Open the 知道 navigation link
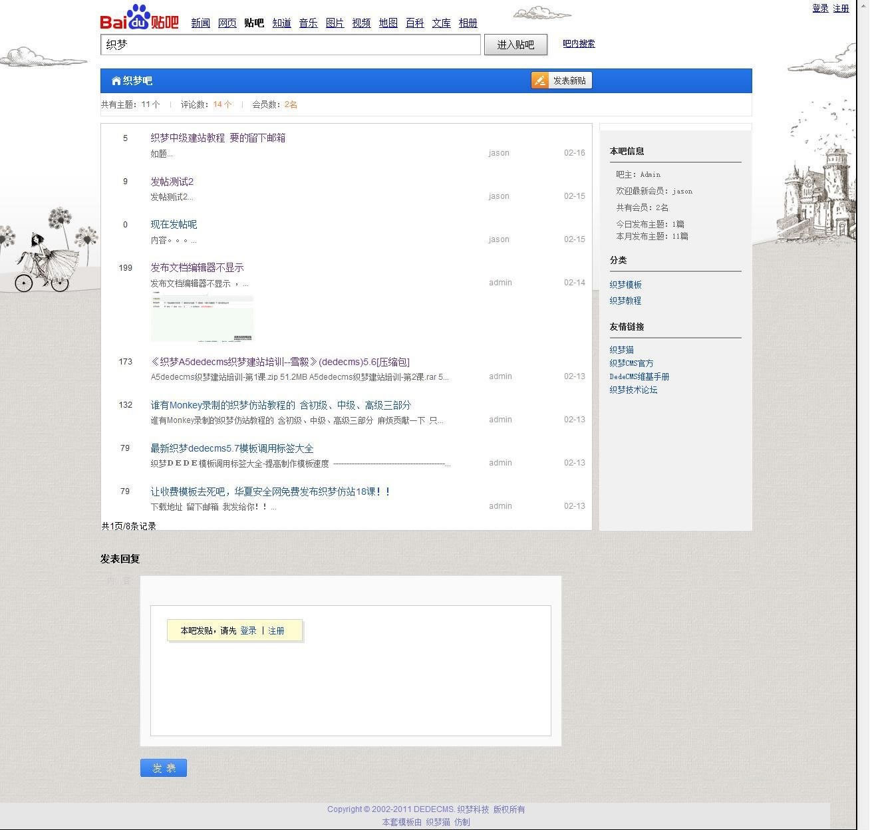Screen dimensions: 870x830 pyautogui.click(x=281, y=23)
